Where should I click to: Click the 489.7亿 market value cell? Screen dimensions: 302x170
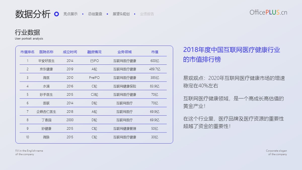tap(155, 69)
